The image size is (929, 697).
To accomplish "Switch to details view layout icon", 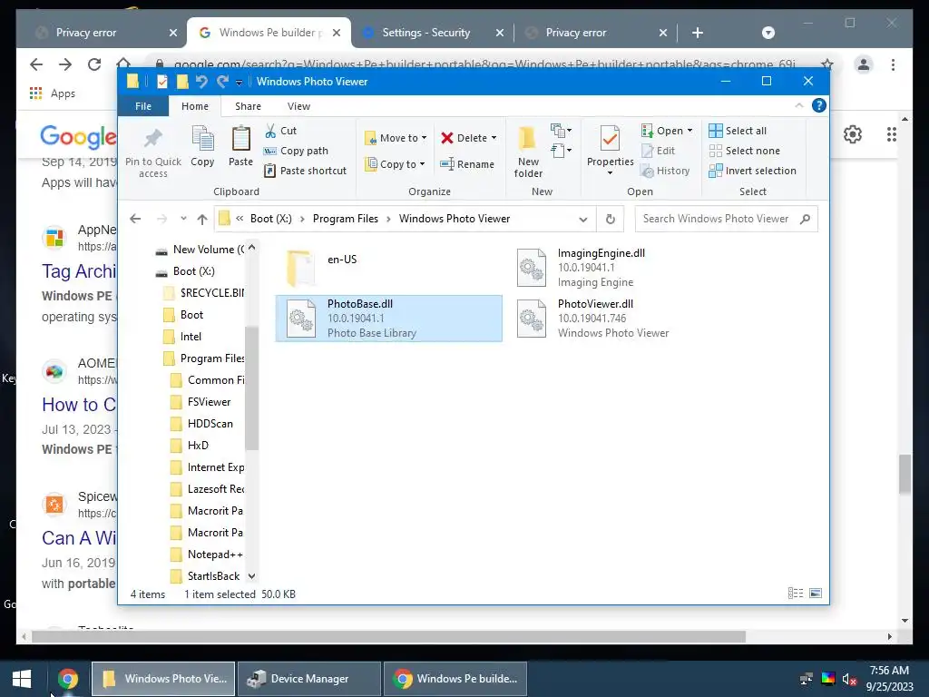I will point(795,594).
